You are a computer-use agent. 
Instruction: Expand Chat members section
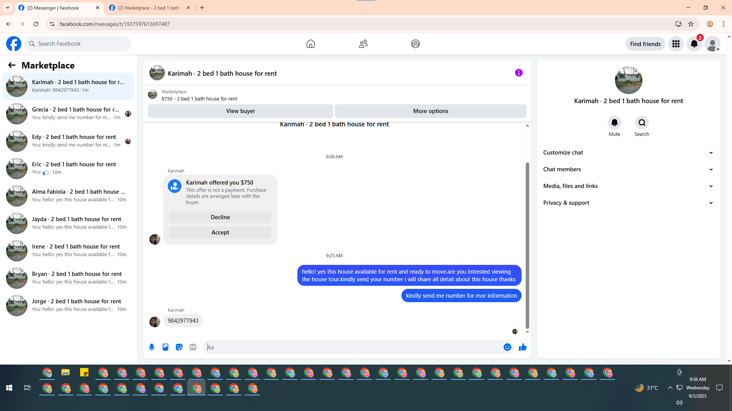(x=628, y=169)
